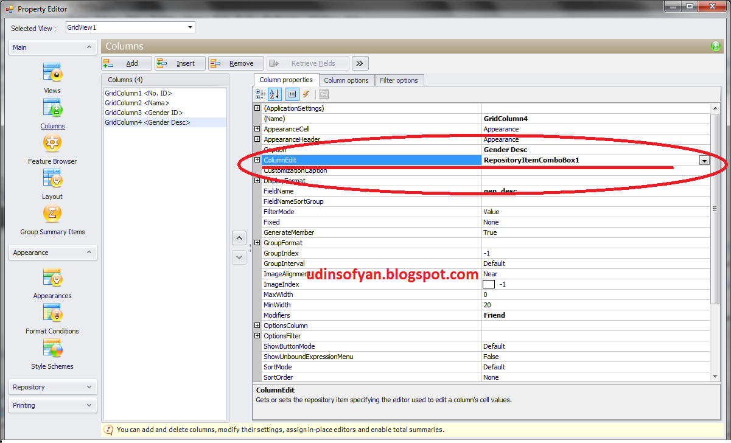Click the Remove column button
731x443 pixels.
236,63
